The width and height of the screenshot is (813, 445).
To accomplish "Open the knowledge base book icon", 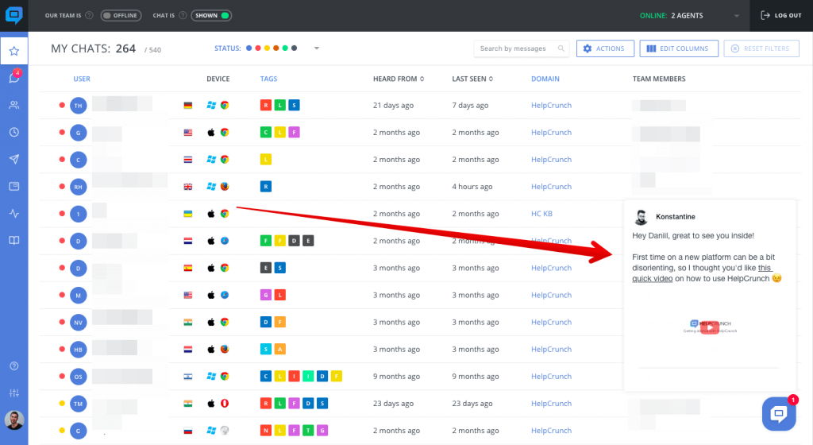I will point(14,241).
